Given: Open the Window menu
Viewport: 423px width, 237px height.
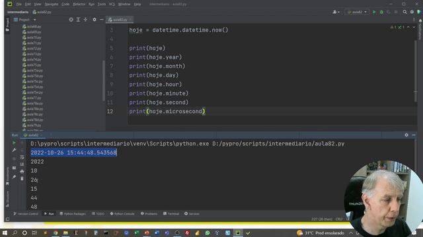Looking at the screenshot, I should coord(124,5).
